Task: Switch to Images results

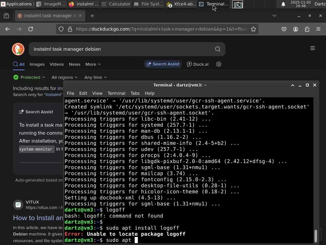Action: coord(37,64)
